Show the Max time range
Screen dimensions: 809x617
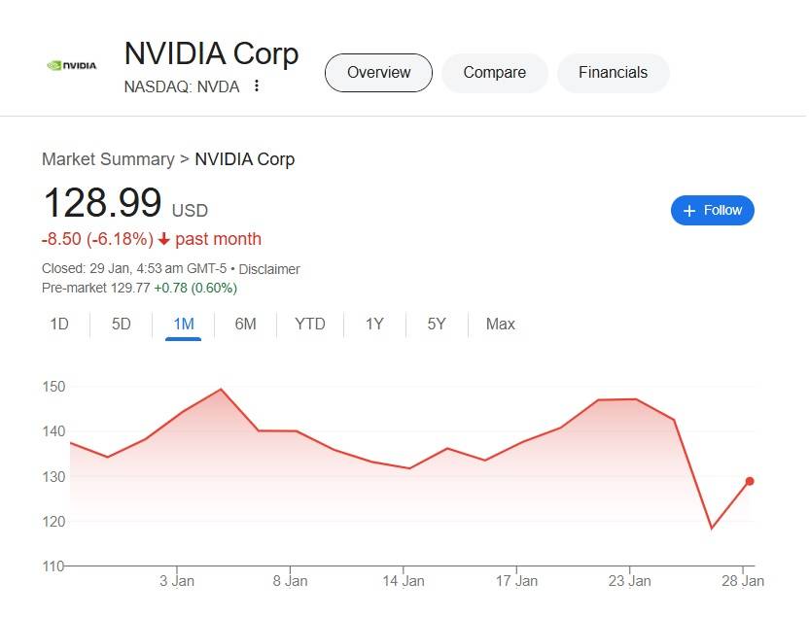pos(500,325)
